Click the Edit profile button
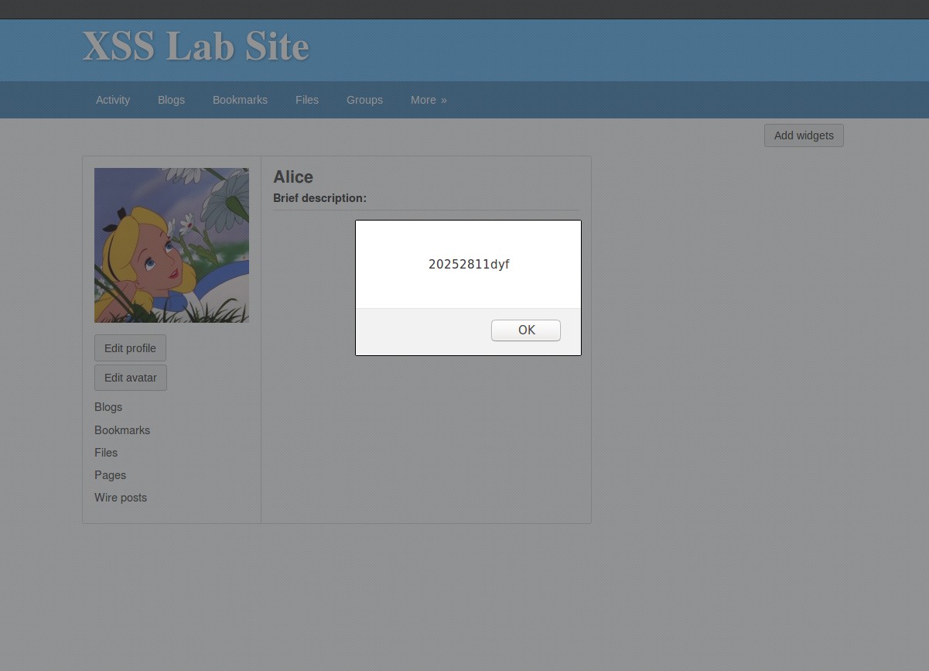929x671 pixels. pyautogui.click(x=130, y=348)
